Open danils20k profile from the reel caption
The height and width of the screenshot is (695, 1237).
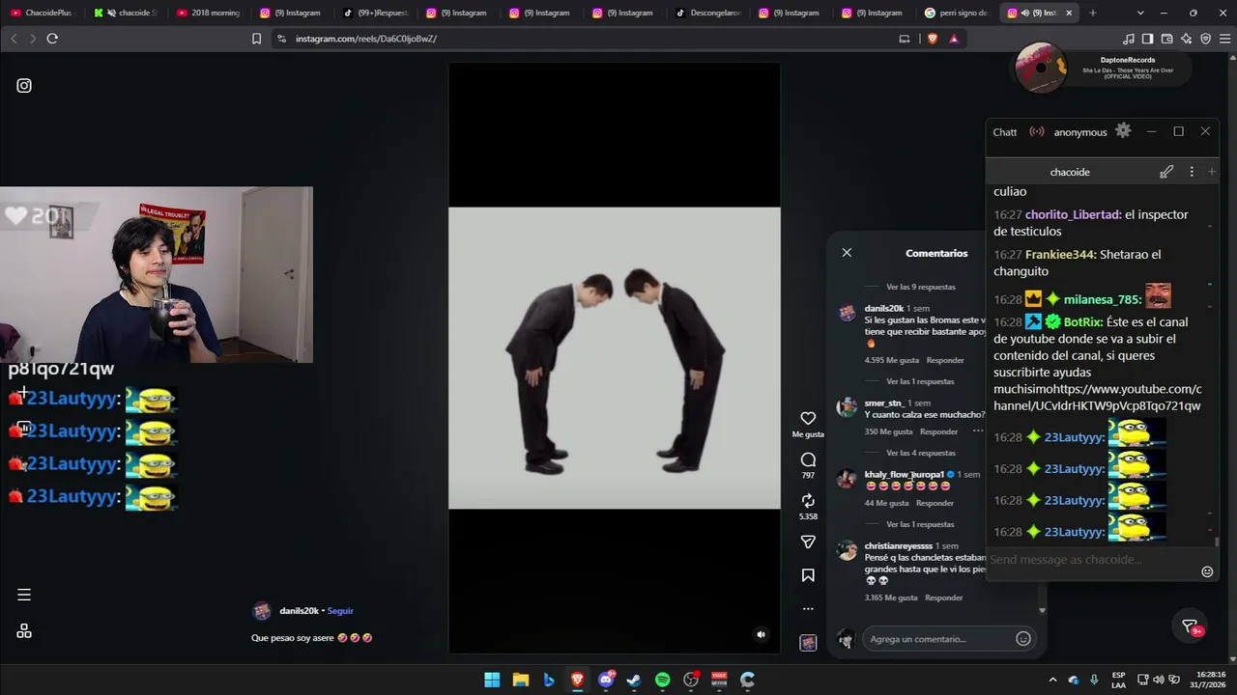(299, 611)
